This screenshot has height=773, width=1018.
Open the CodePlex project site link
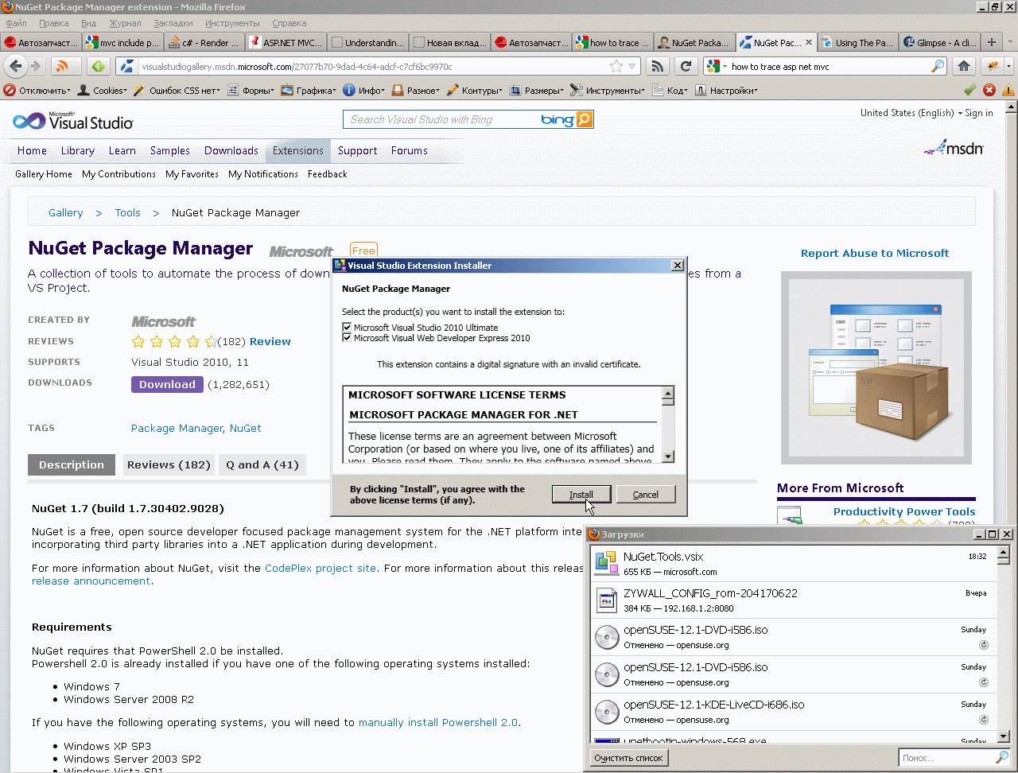coord(321,569)
